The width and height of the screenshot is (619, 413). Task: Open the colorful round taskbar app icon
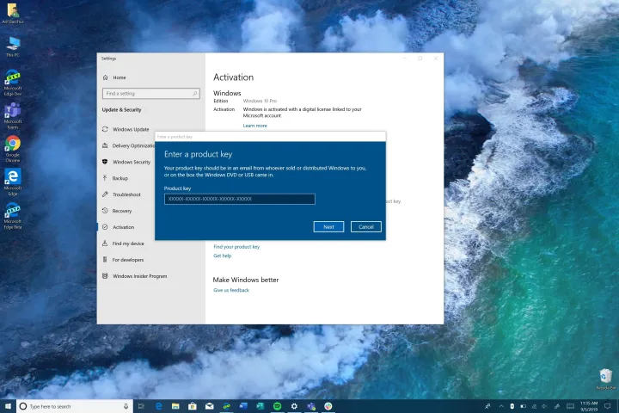(x=328, y=406)
